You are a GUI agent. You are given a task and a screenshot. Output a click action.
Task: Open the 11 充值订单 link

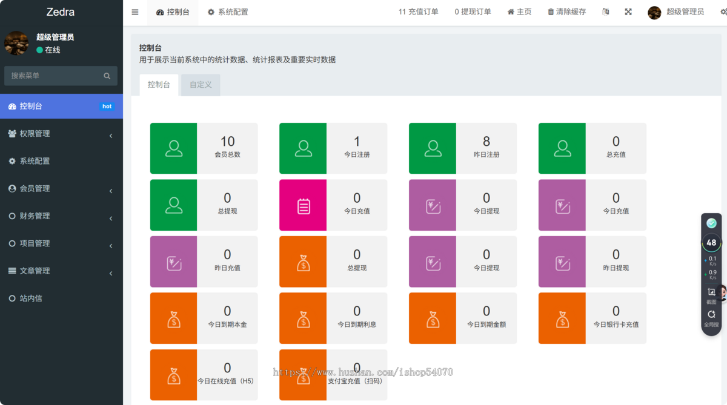(x=419, y=12)
